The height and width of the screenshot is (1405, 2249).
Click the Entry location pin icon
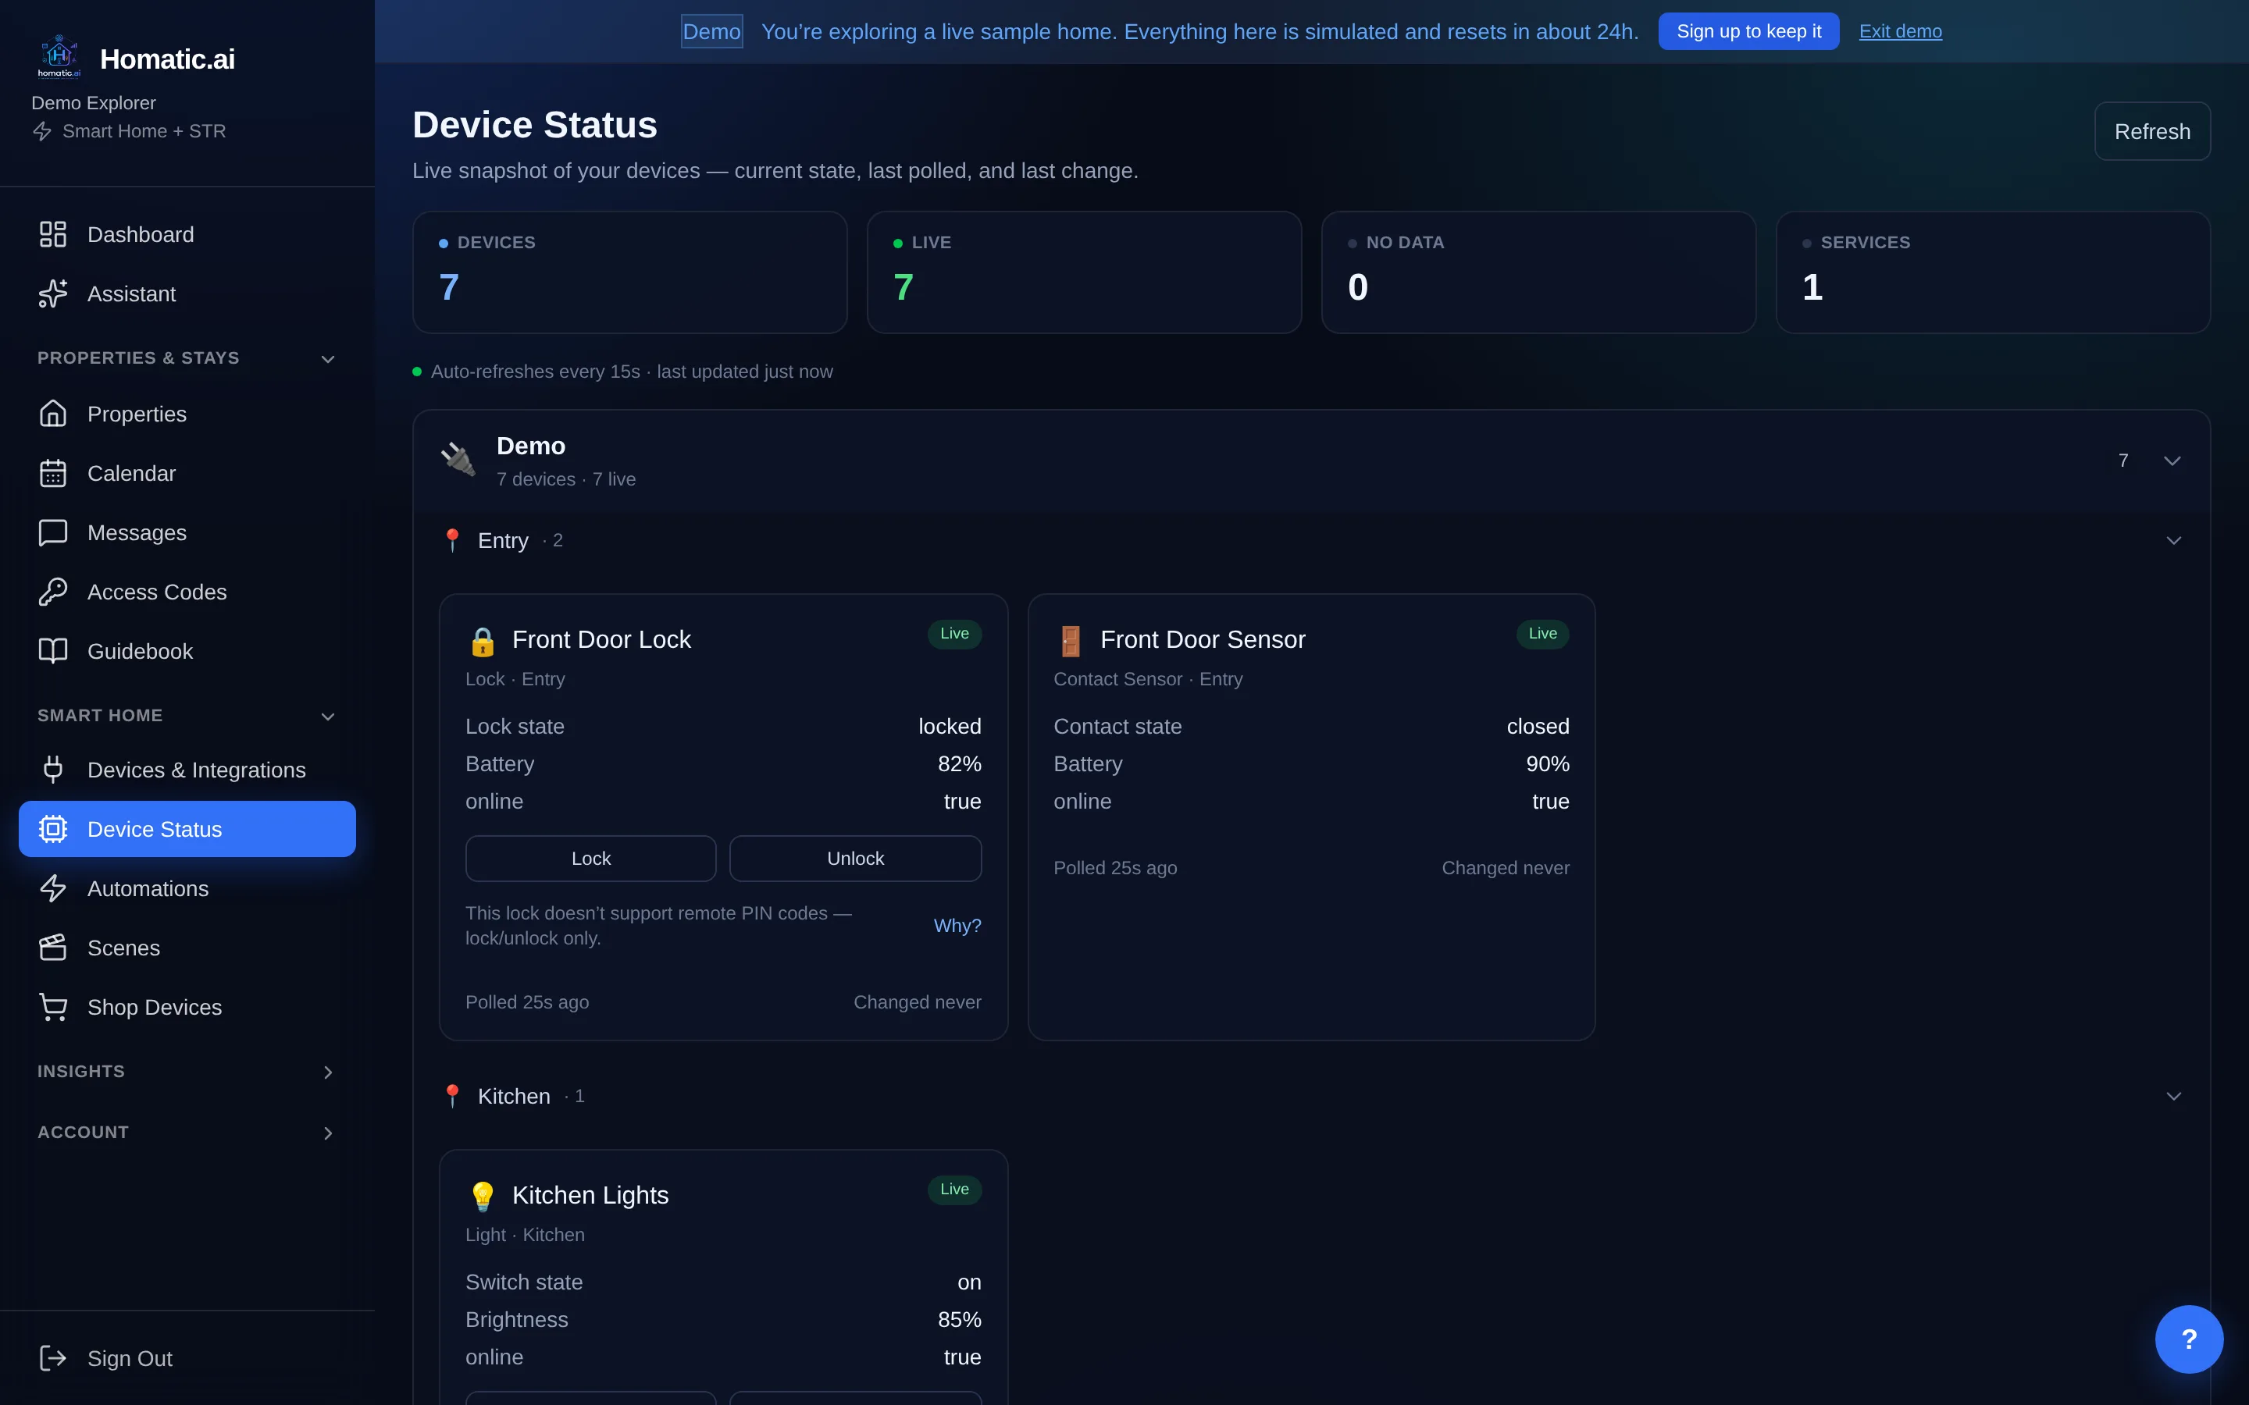click(453, 540)
